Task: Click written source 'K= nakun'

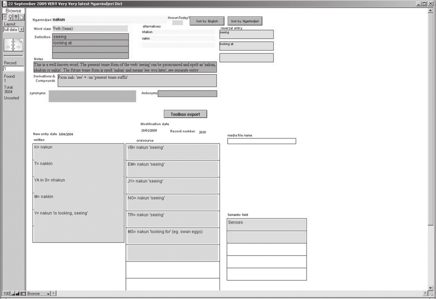Action: click(x=78, y=151)
